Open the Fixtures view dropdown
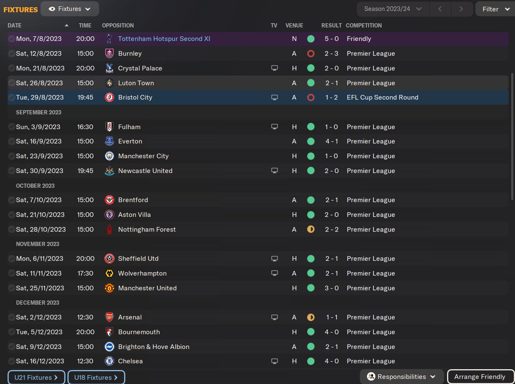The image size is (515, 384). click(x=70, y=9)
